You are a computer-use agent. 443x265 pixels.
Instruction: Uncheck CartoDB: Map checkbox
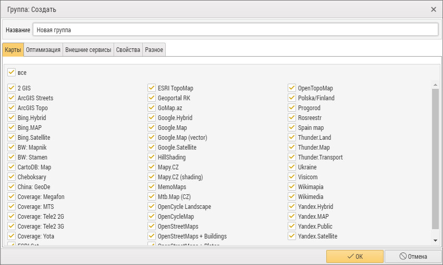11,167
